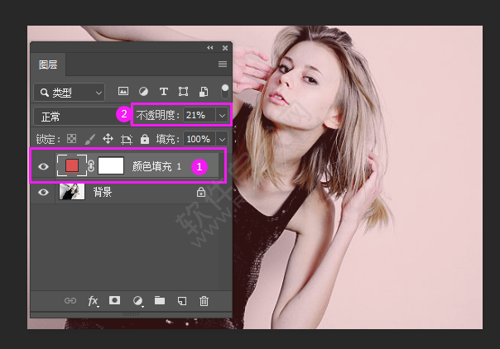Image resolution: width=500 pixels, height=349 pixels.
Task: Add a layer mask
Action: click(115, 301)
